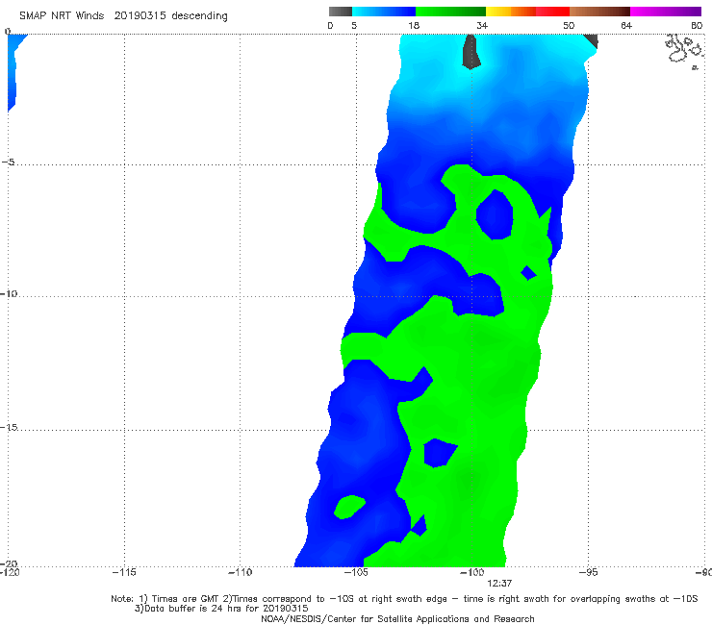Screen dimensions: 712x625
Task: Click the '-115' longitude axis label
Action: [124, 572]
